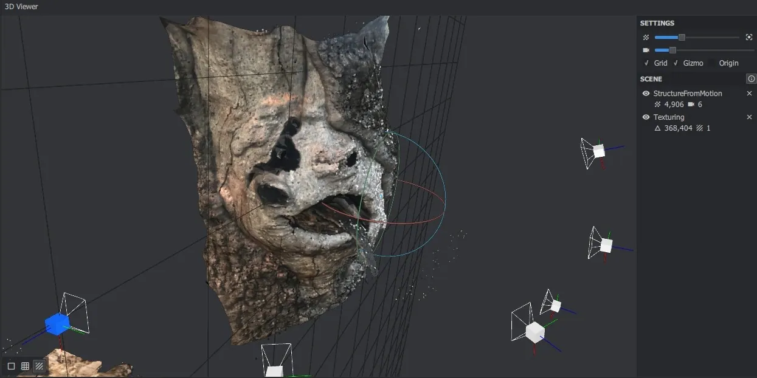Remove StructureFromMotion from the scene

[x=749, y=94]
